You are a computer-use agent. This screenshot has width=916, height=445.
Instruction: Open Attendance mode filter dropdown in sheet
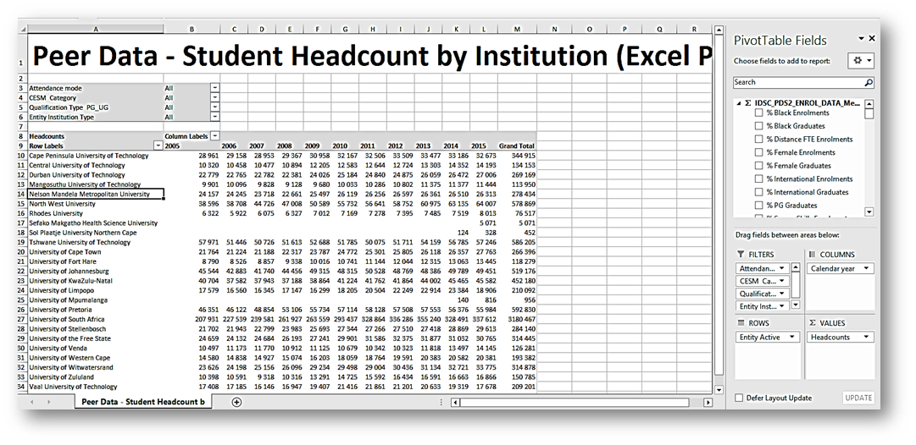tap(215, 88)
